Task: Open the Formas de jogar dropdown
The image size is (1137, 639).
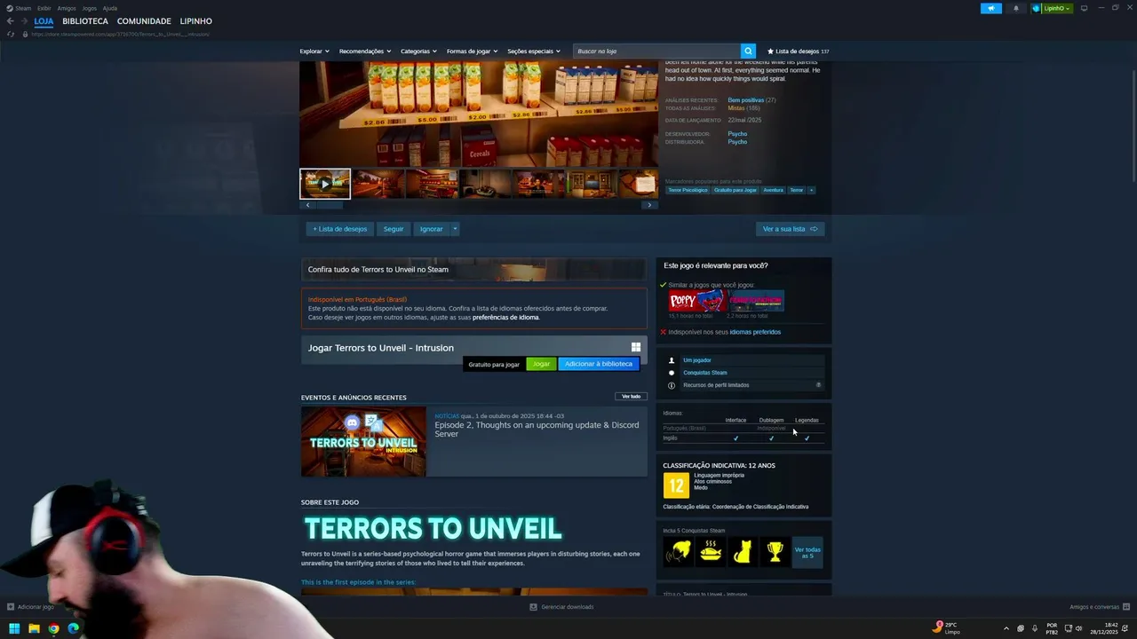Action: [472, 51]
